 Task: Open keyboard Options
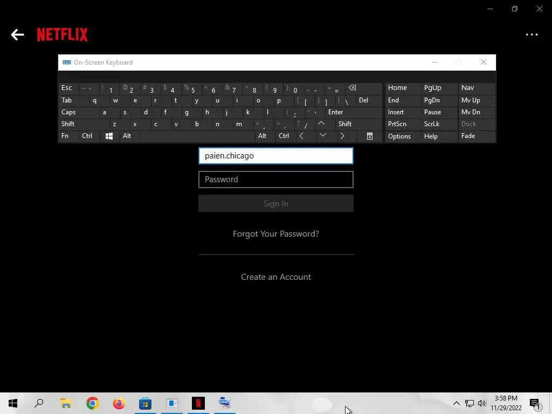(x=403, y=136)
